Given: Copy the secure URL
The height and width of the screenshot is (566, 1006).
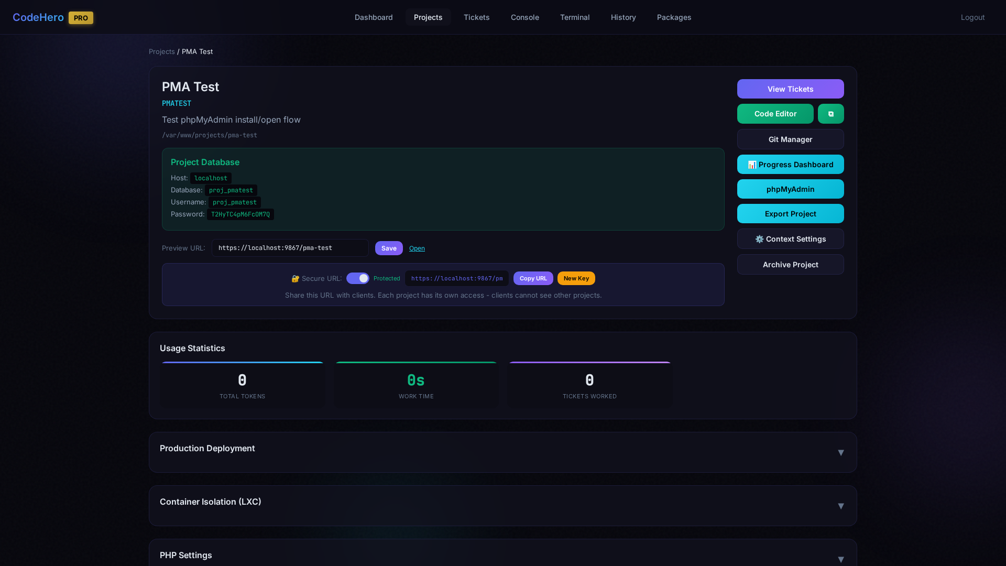Looking at the screenshot, I should click(x=533, y=278).
